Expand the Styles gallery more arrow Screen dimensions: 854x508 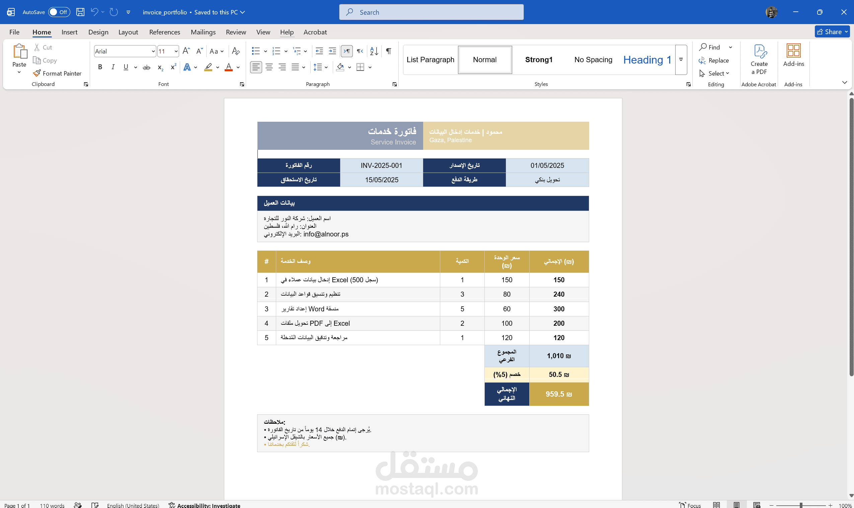coord(681,60)
